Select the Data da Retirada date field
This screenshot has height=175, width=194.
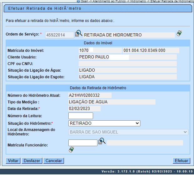(x=84, y=109)
